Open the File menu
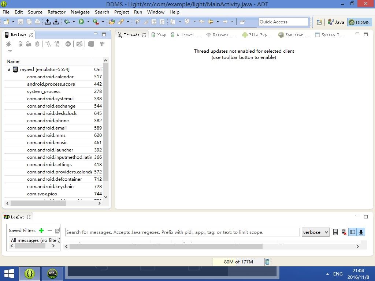The height and width of the screenshot is (281, 375). pos(6,12)
